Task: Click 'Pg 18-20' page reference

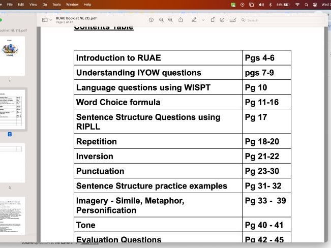Action: click(x=262, y=142)
